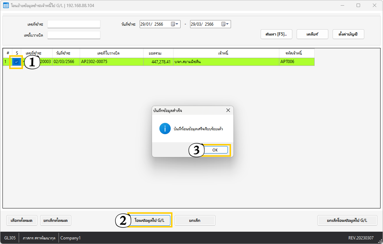Click the app icon in title bar
This screenshot has width=383, height=244.
click(6, 6)
